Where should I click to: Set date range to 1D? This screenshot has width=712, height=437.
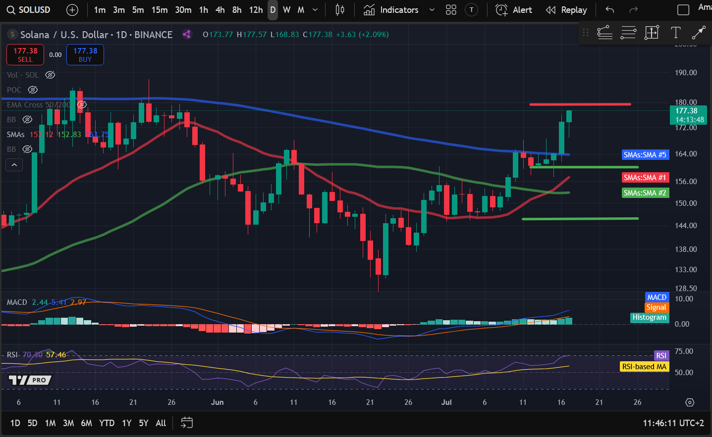click(x=15, y=423)
